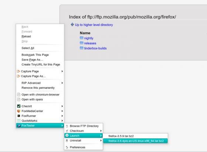This screenshot has width=207, height=152.
Task: Click the tinderbox-builds folder icon
Action: tap(82, 48)
